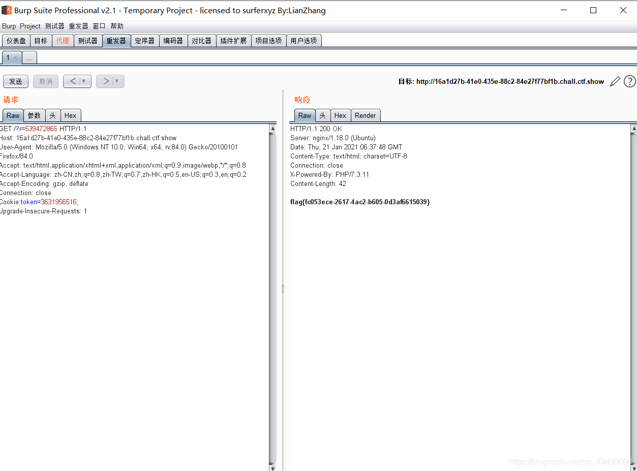Select the response Render tab
Image resolution: width=637 pixels, height=471 pixels.
pyautogui.click(x=366, y=115)
